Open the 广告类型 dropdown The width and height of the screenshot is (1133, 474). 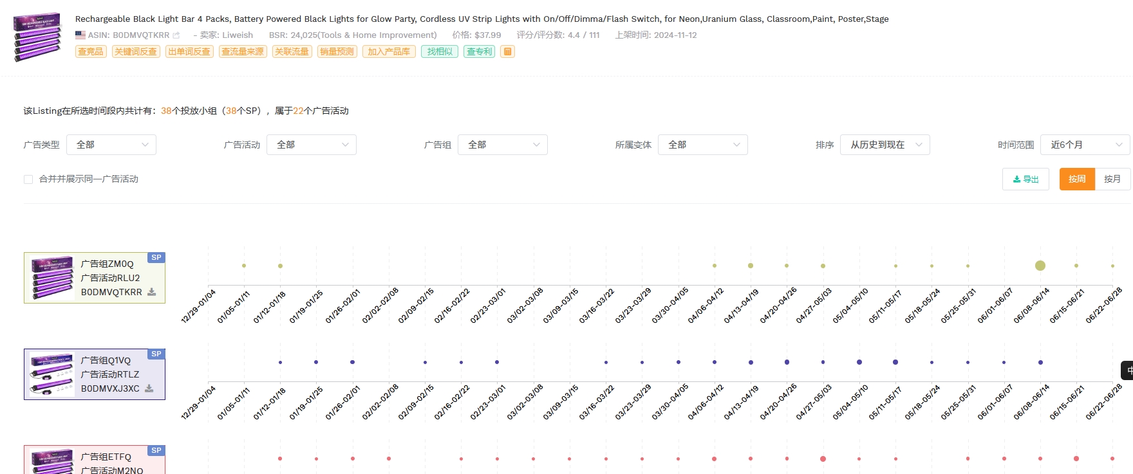[x=111, y=145]
